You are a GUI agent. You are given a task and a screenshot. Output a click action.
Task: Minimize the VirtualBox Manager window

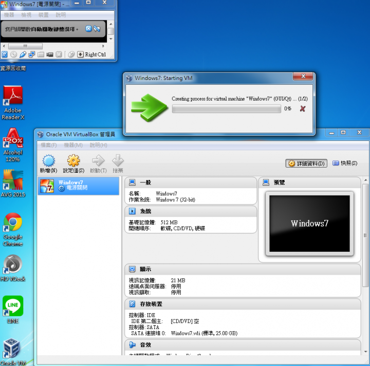(x=331, y=133)
